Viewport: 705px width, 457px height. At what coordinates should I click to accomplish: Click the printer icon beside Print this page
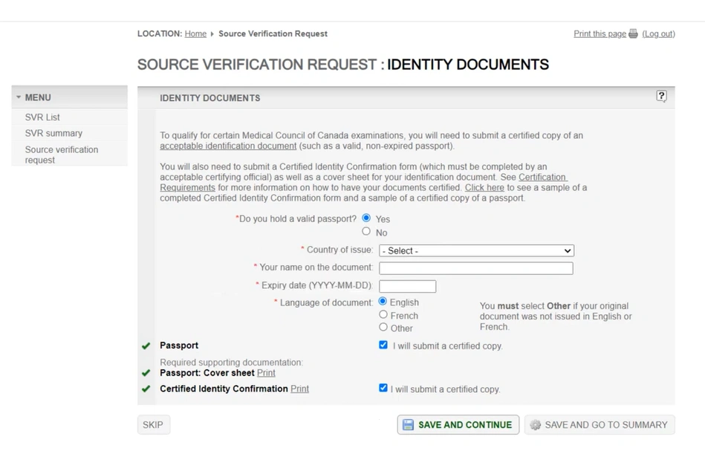(633, 34)
